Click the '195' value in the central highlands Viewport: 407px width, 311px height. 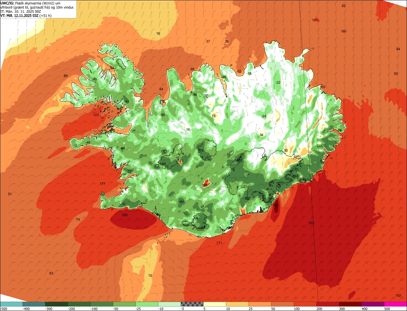point(205,185)
